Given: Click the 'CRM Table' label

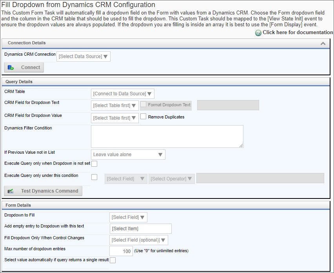Looking at the screenshot, I should tap(15, 92).
